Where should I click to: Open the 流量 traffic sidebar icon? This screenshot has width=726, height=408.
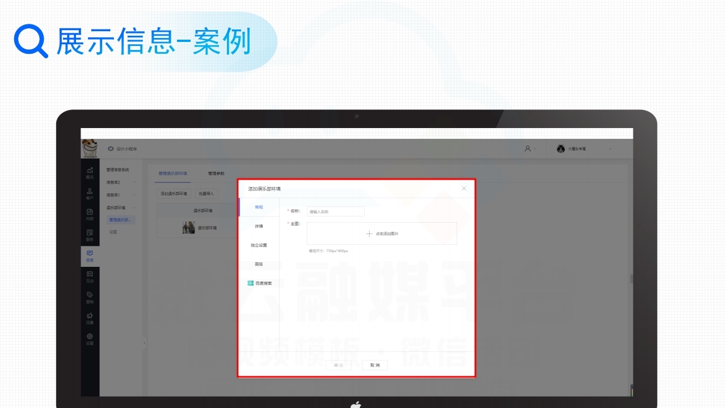tap(90, 318)
